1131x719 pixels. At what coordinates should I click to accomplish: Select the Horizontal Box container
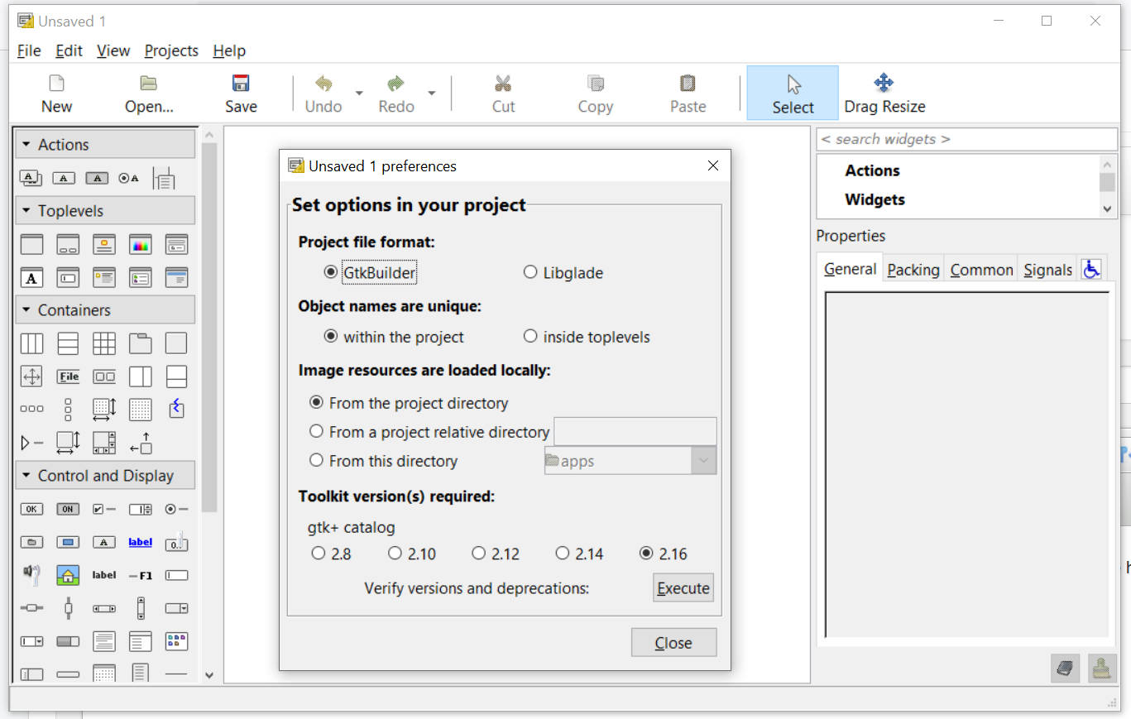point(31,343)
